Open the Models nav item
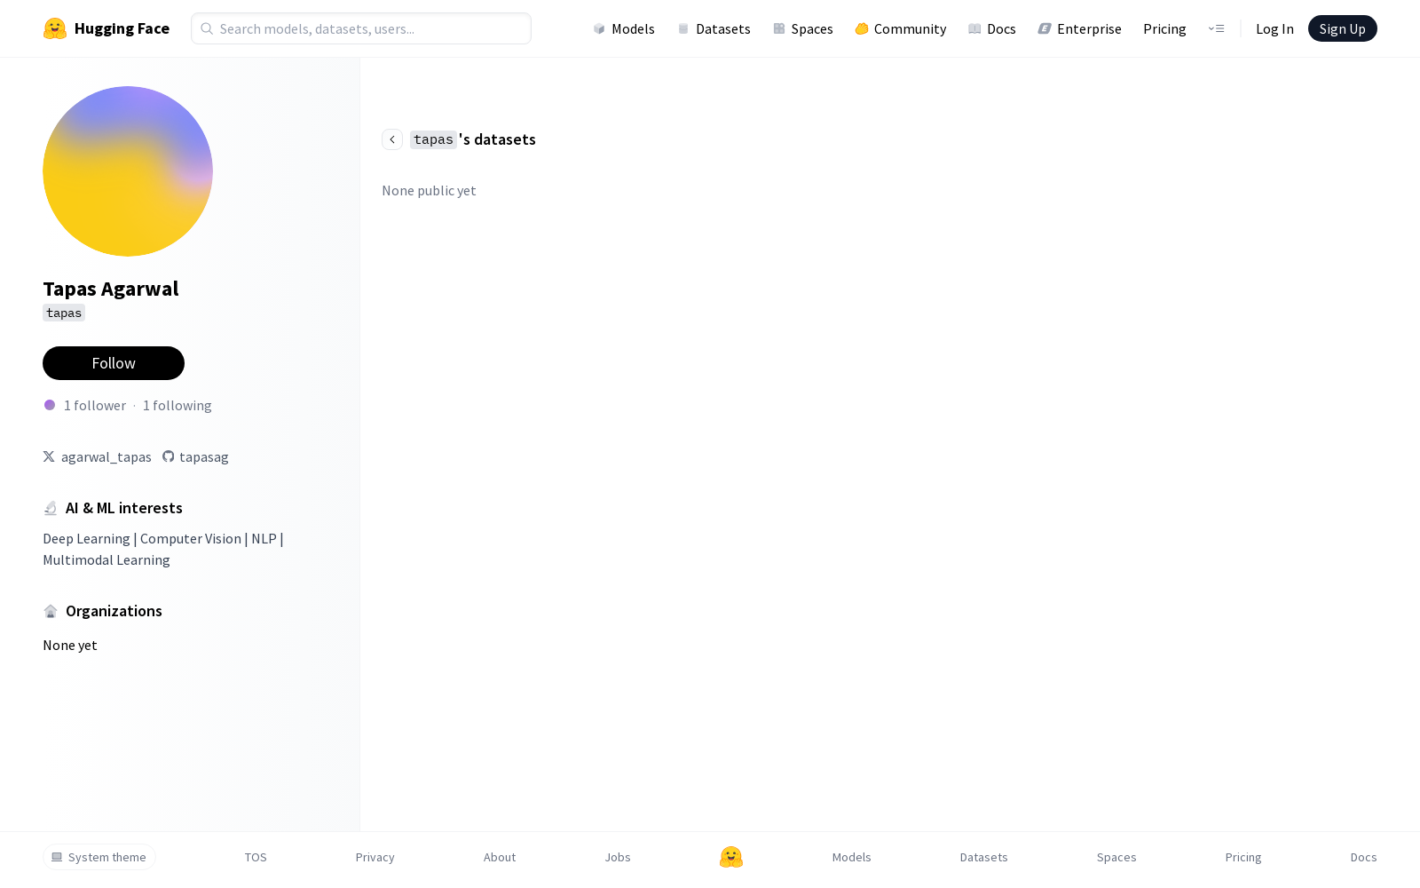The width and height of the screenshot is (1420, 888). [624, 28]
